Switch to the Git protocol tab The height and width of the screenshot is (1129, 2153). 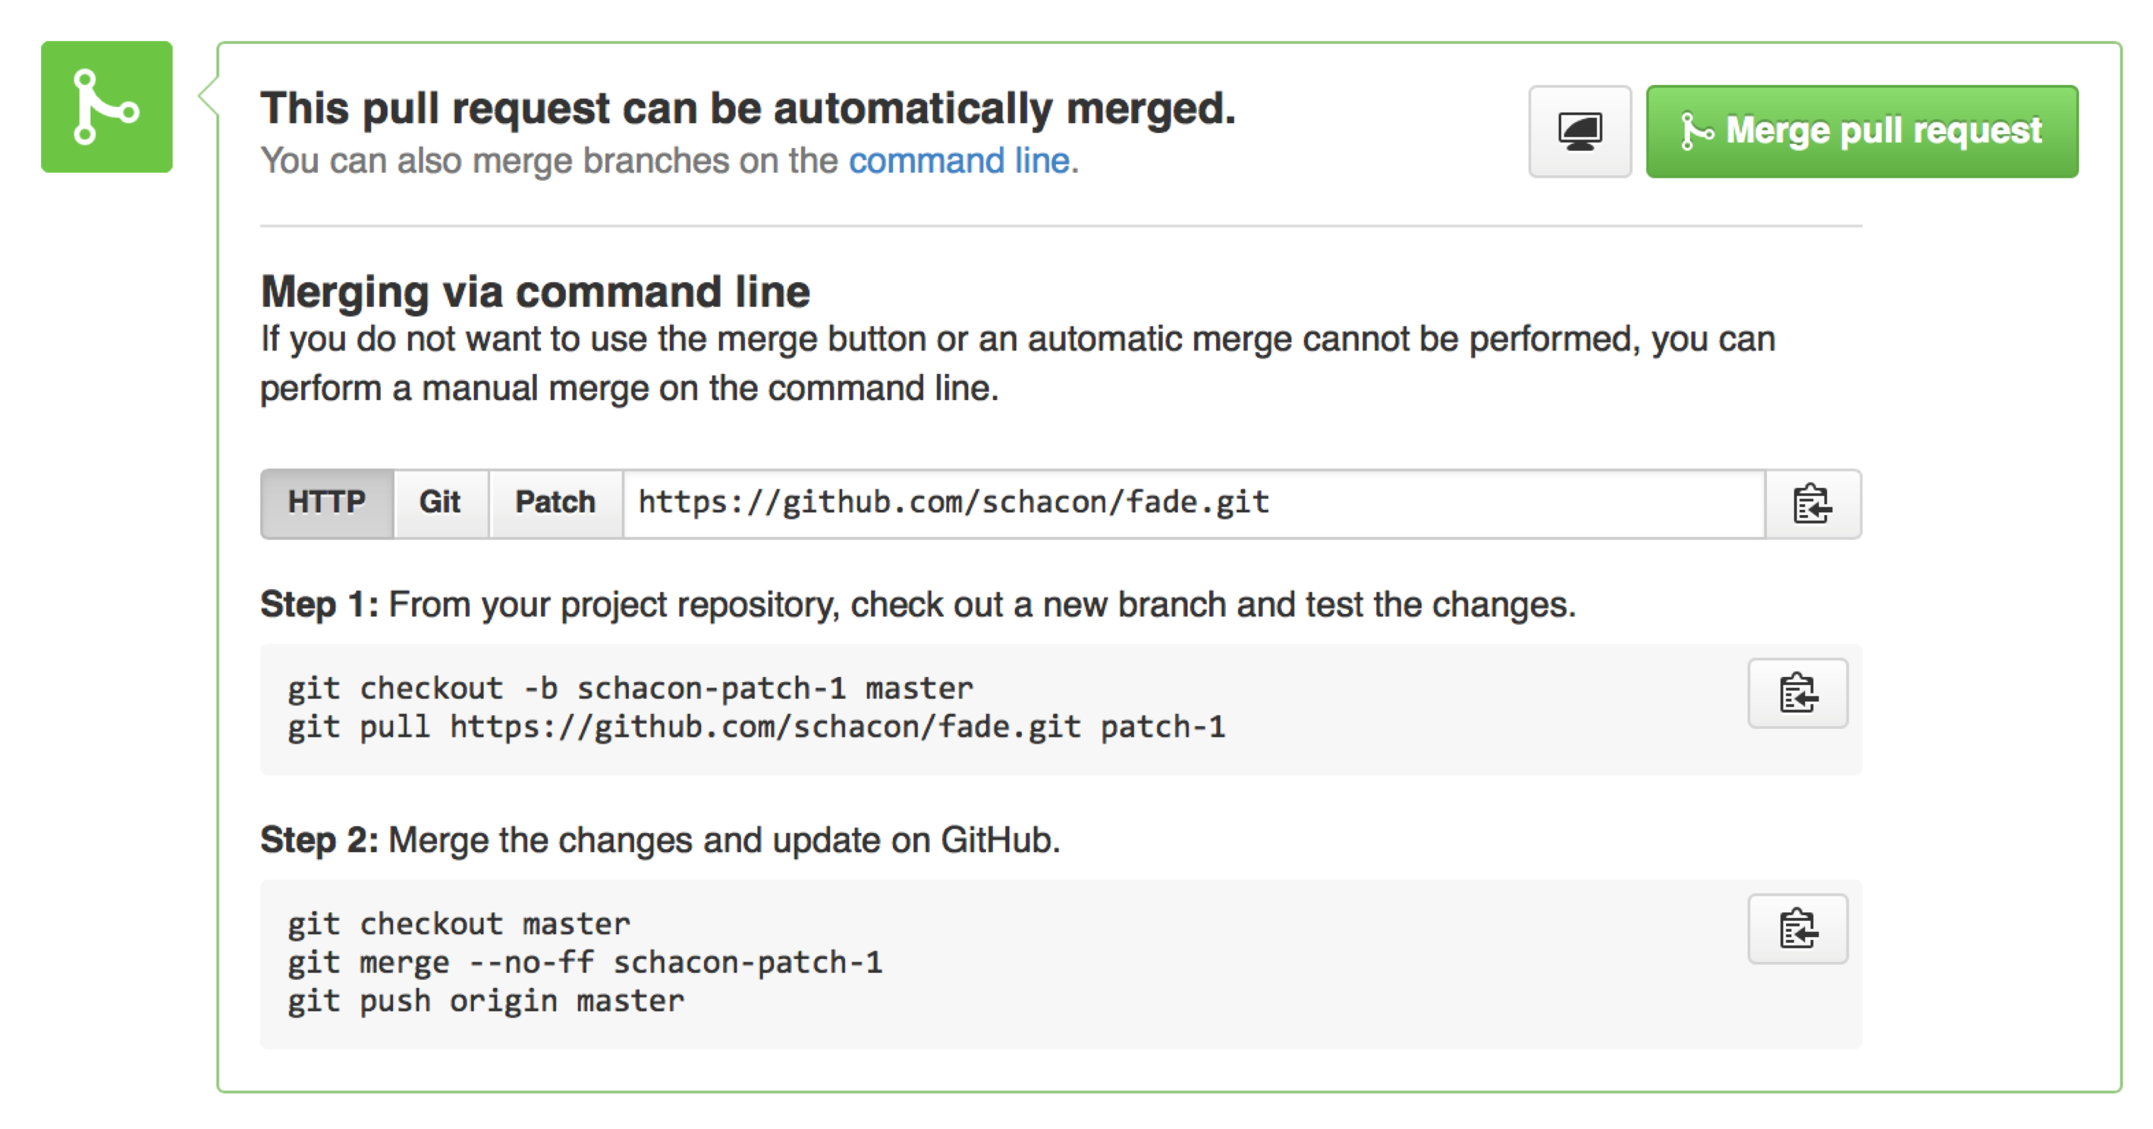pos(440,503)
